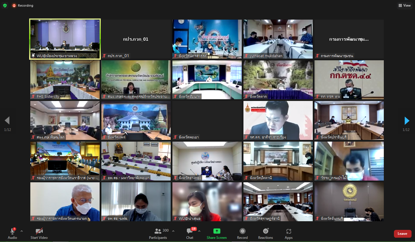Image resolution: width=415 pixels, height=242 pixels.
Task: Click muted mic icon on จังหวัดจันทบุรี label
Action: 317,219
